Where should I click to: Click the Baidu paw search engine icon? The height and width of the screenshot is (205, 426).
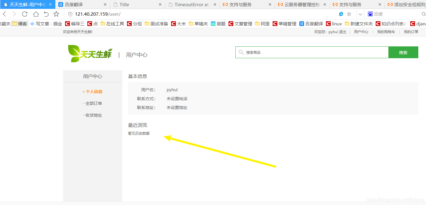tap(370, 14)
